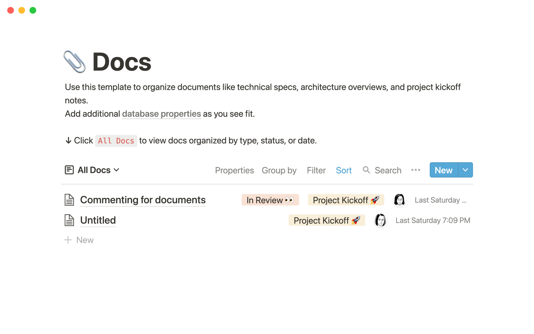Click the Search input field

click(x=388, y=170)
